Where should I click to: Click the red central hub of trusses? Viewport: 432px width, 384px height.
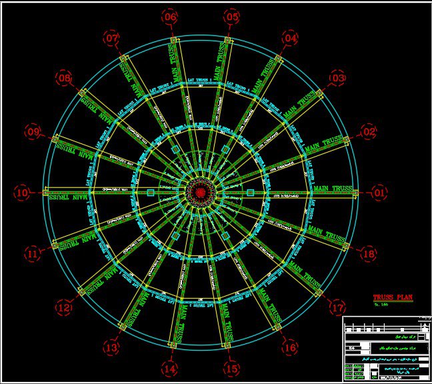(x=201, y=192)
